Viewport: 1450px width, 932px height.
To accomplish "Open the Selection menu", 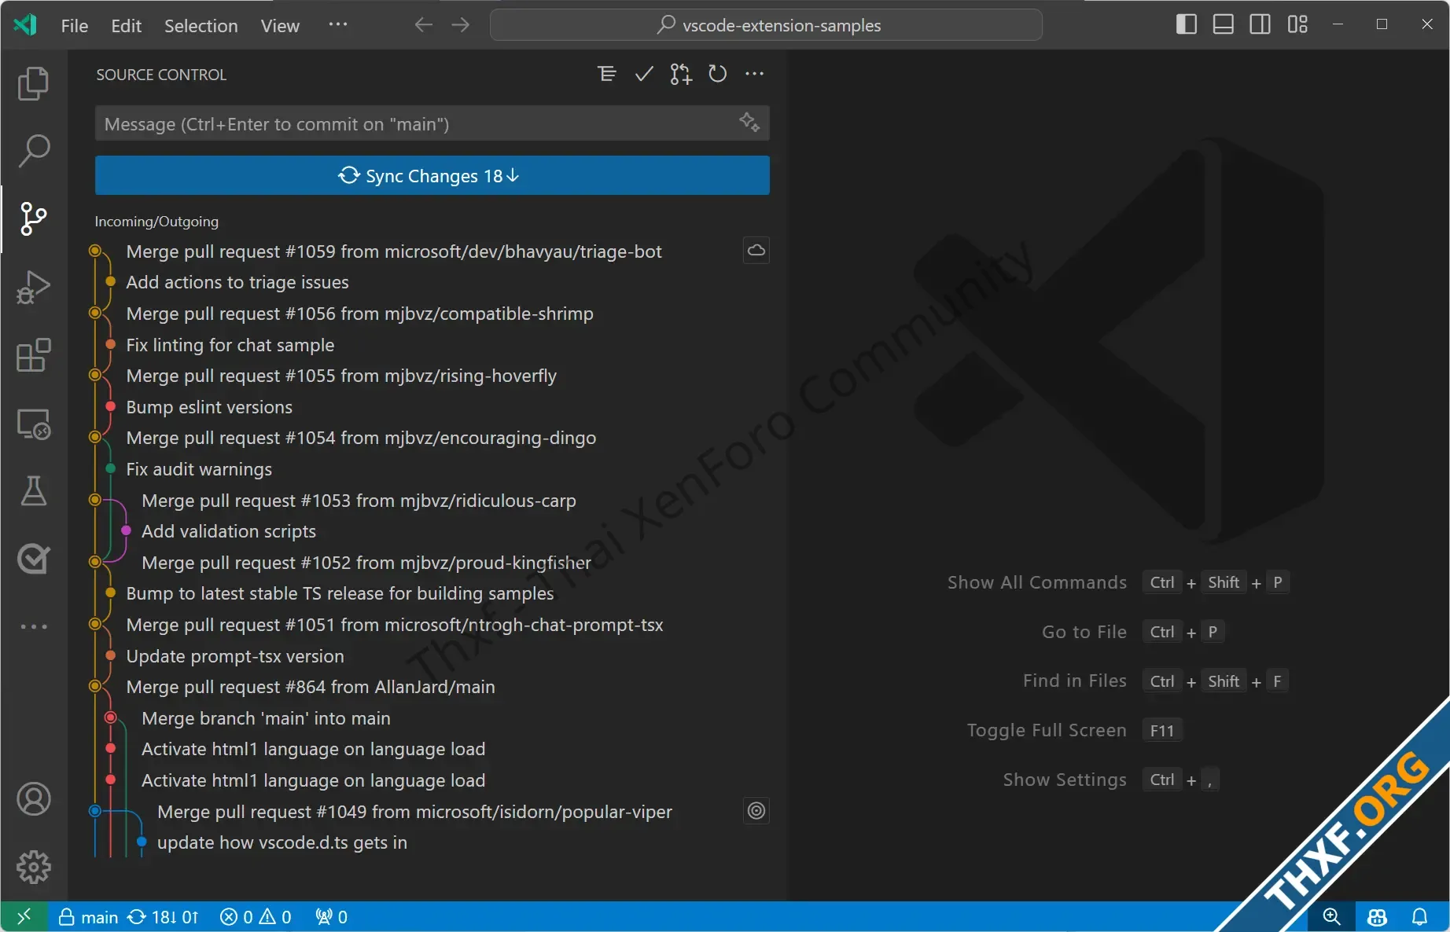I will (x=201, y=26).
